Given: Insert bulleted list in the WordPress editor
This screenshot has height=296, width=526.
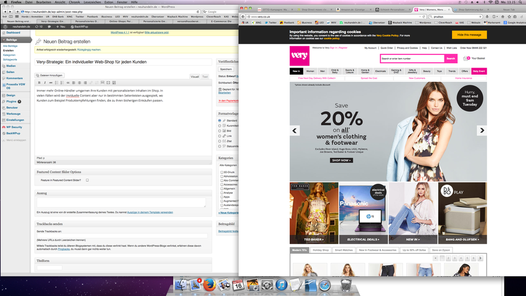Looking at the screenshot, I should (56, 83).
